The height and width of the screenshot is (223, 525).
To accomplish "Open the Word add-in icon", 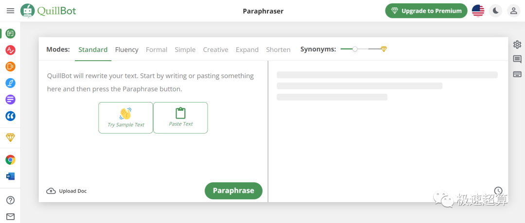I will 10,176.
